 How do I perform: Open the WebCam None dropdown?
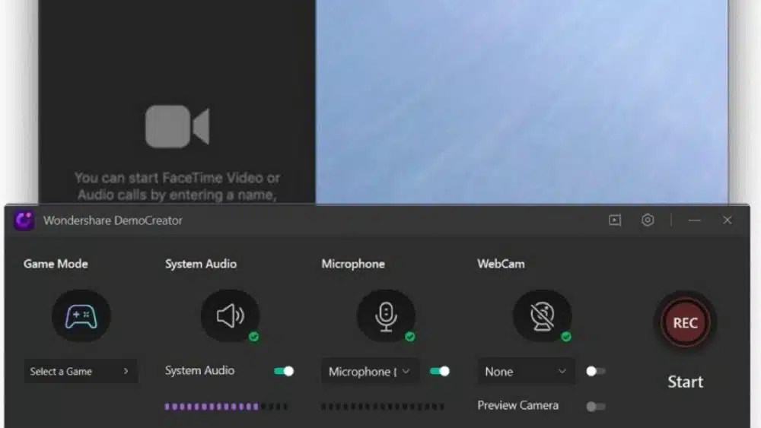point(526,372)
